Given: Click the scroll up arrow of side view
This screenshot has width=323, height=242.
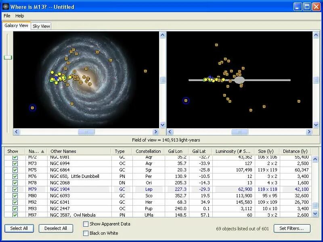Looking at the screenshot, I should 316,35.
